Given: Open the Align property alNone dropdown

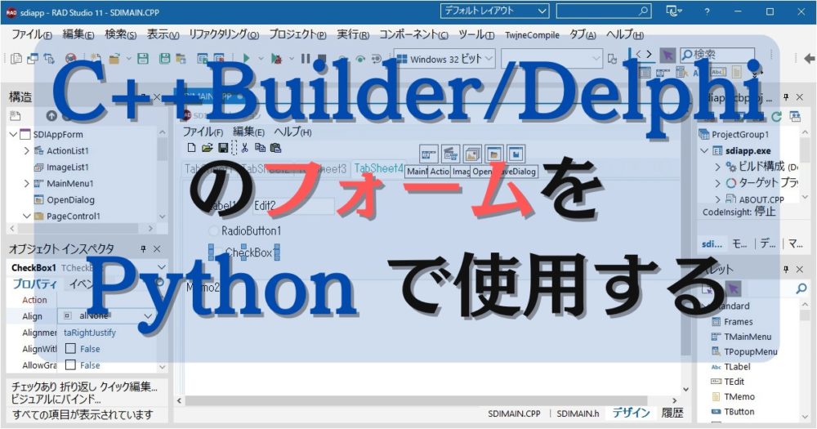Looking at the screenshot, I should tap(148, 316).
